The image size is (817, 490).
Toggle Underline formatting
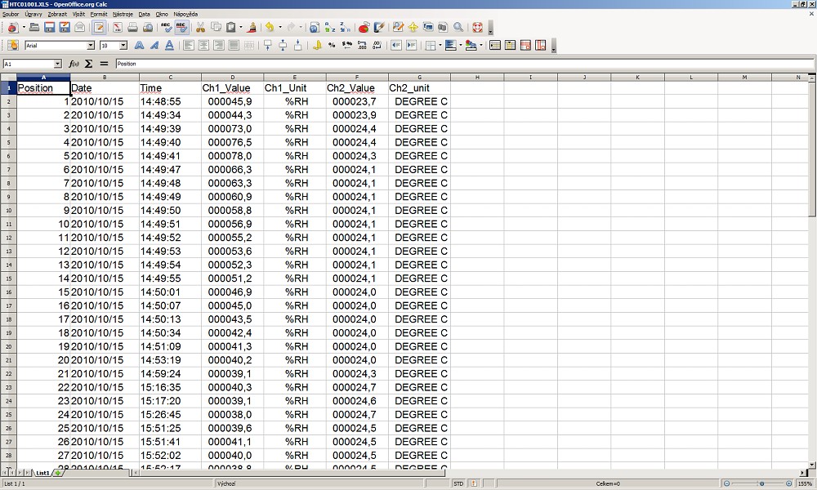pos(169,45)
